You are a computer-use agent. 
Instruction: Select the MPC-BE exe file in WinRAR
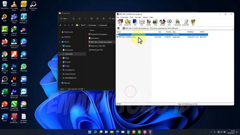126,37
